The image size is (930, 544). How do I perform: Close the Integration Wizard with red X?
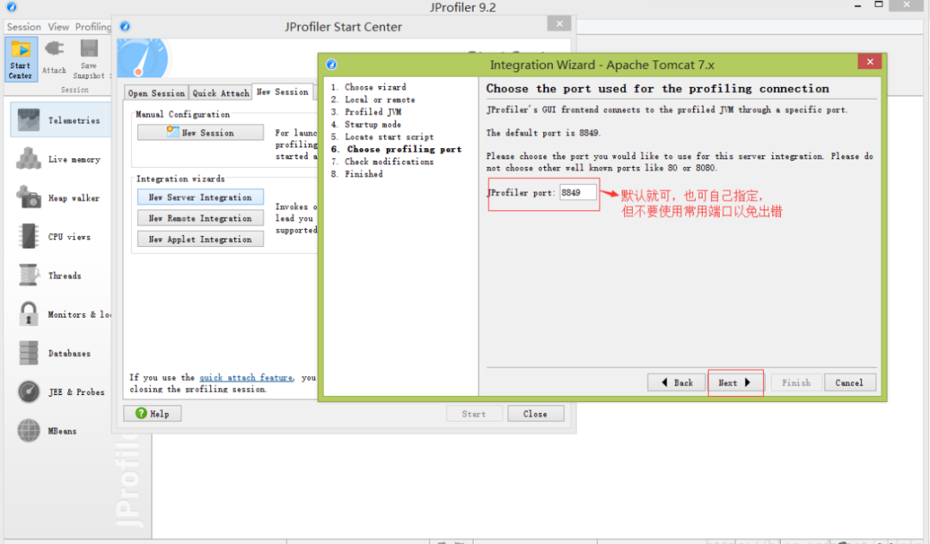click(x=870, y=62)
